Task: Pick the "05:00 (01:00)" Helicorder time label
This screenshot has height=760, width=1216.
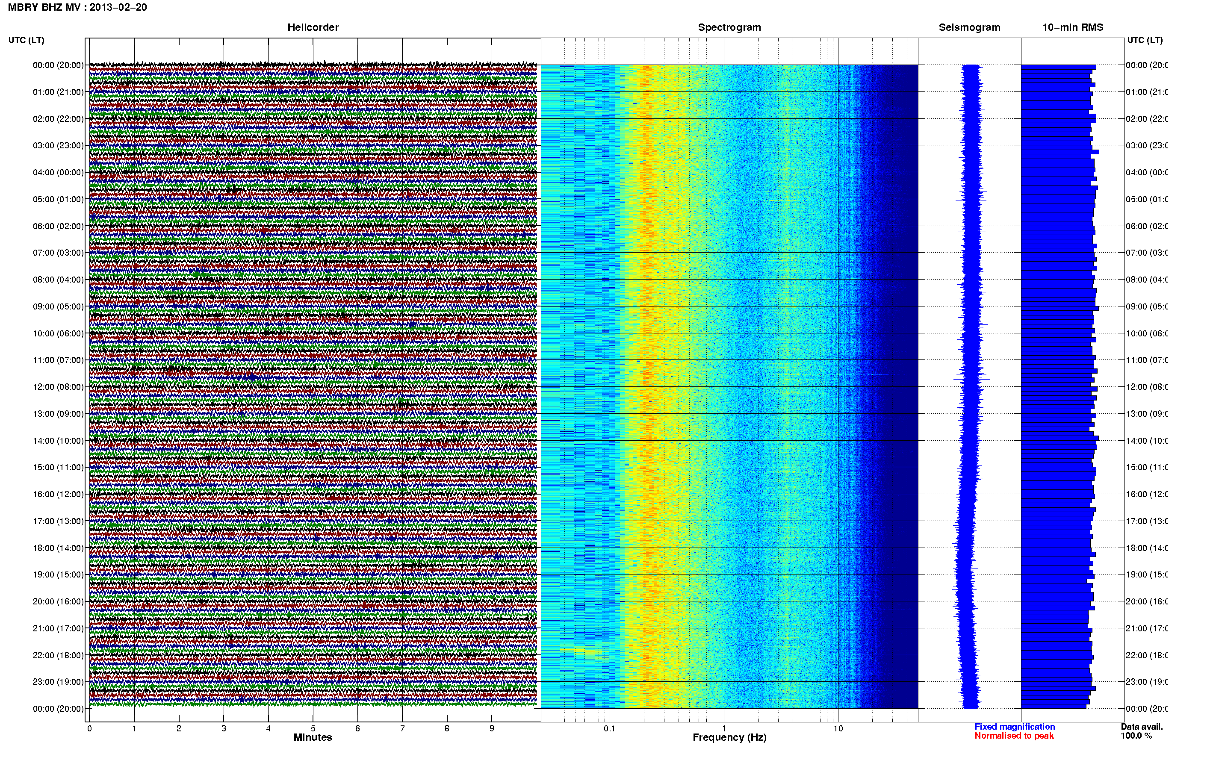Action: (58, 199)
